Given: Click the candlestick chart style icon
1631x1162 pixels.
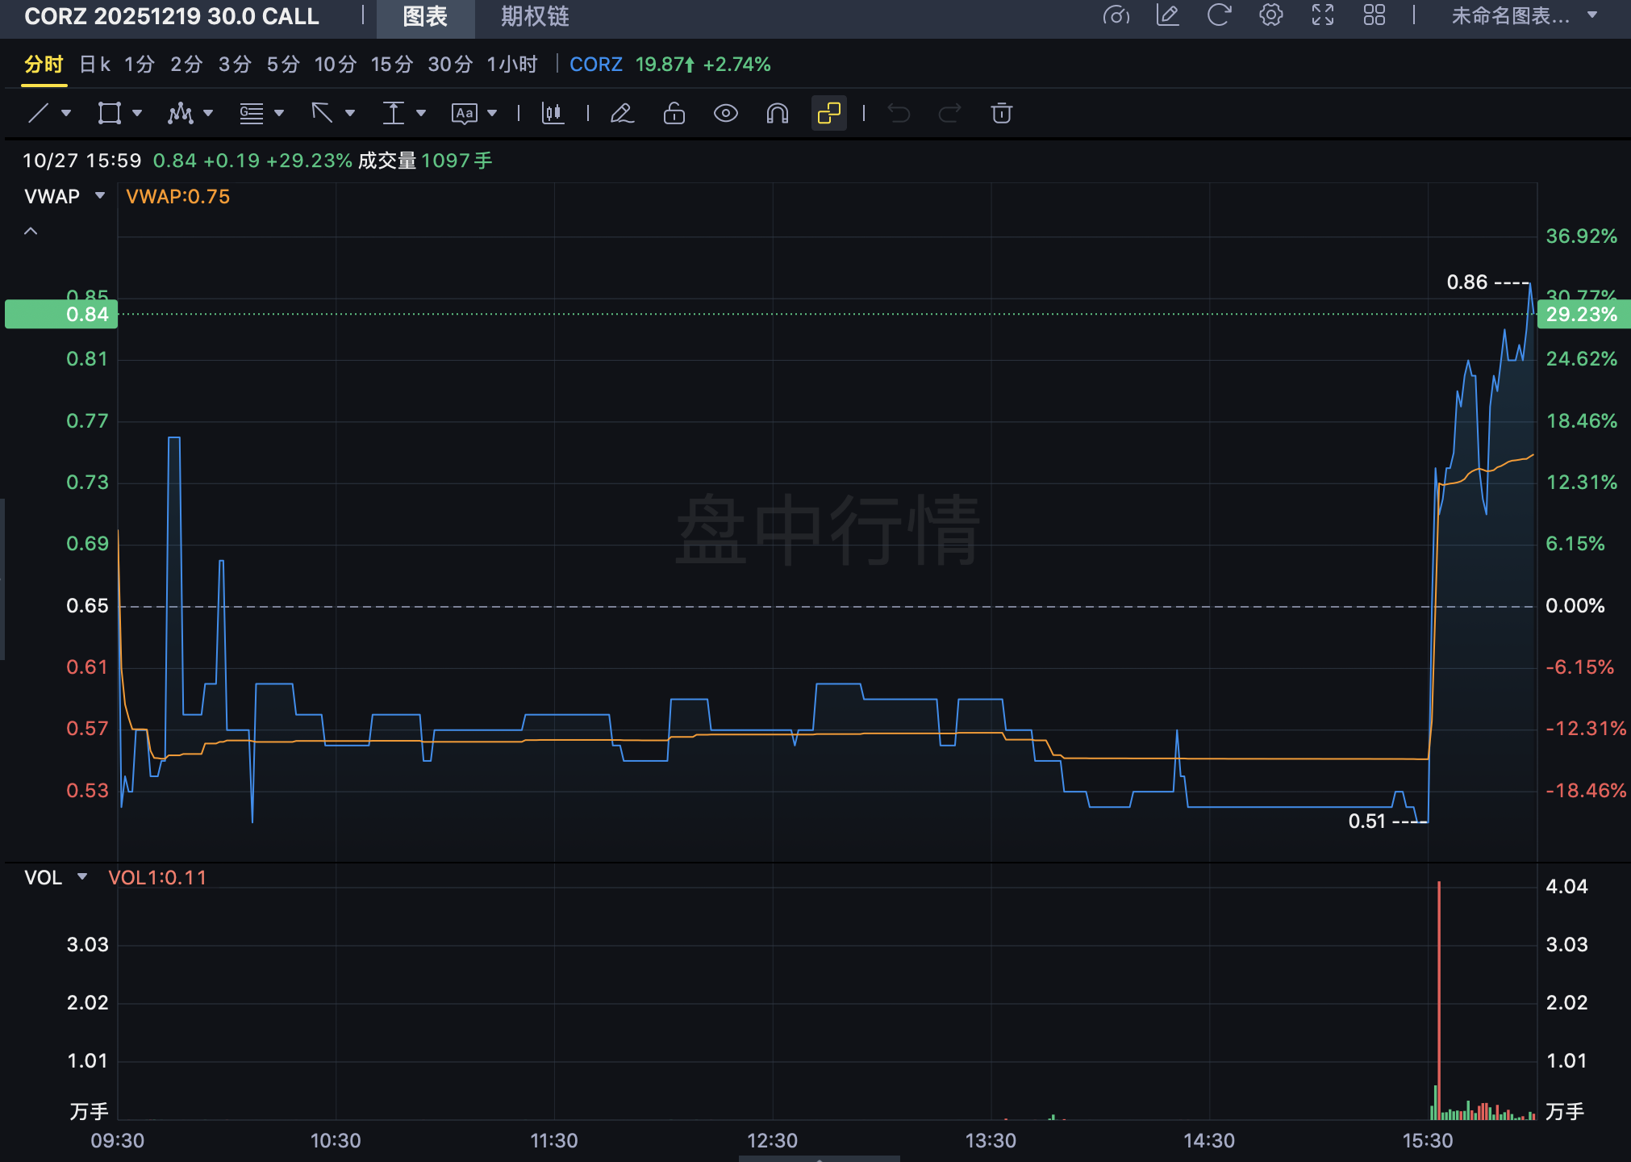Looking at the screenshot, I should (553, 113).
